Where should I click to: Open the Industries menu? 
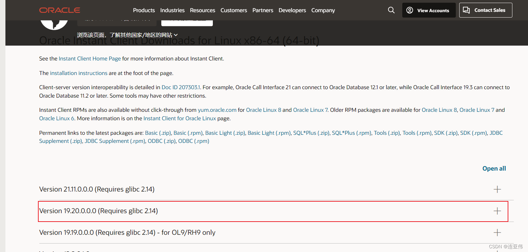pyautogui.click(x=172, y=10)
